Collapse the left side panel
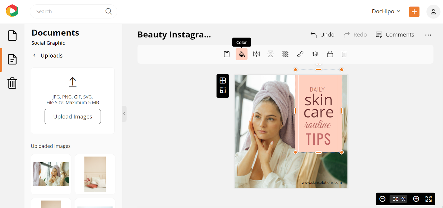The height and width of the screenshot is (208, 443). point(124,113)
